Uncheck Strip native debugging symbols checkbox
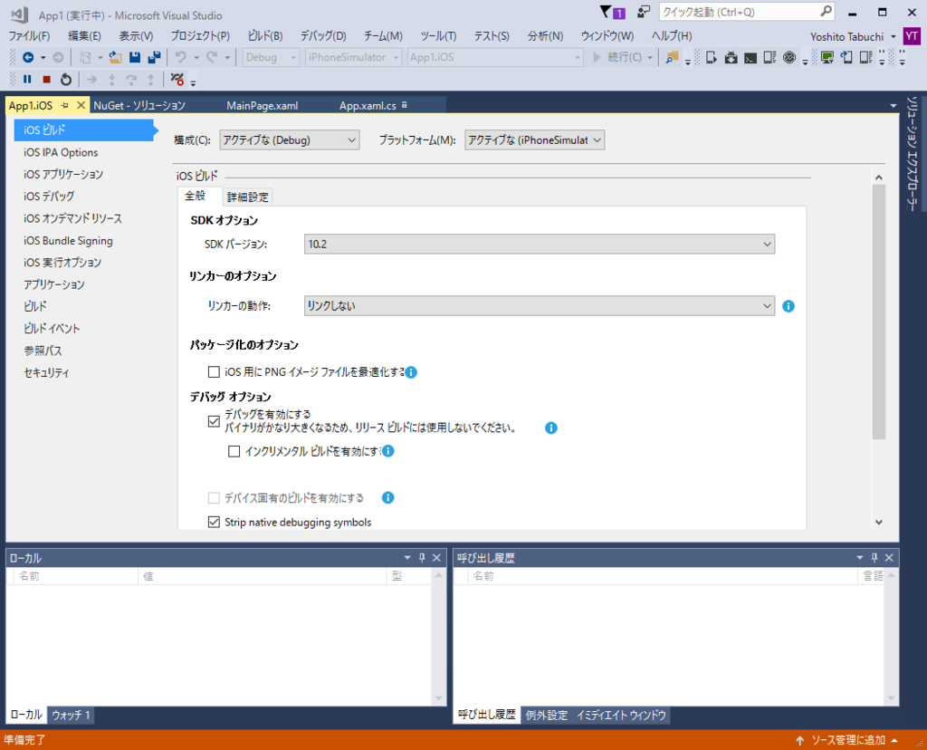This screenshot has height=750, width=927. click(x=214, y=523)
